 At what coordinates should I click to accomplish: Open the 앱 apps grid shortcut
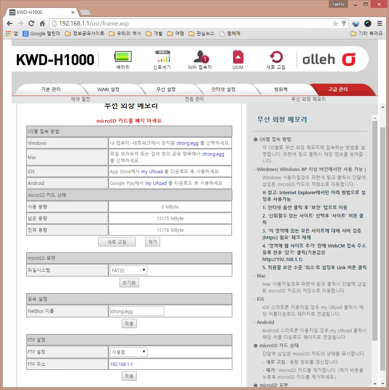pos(12,33)
